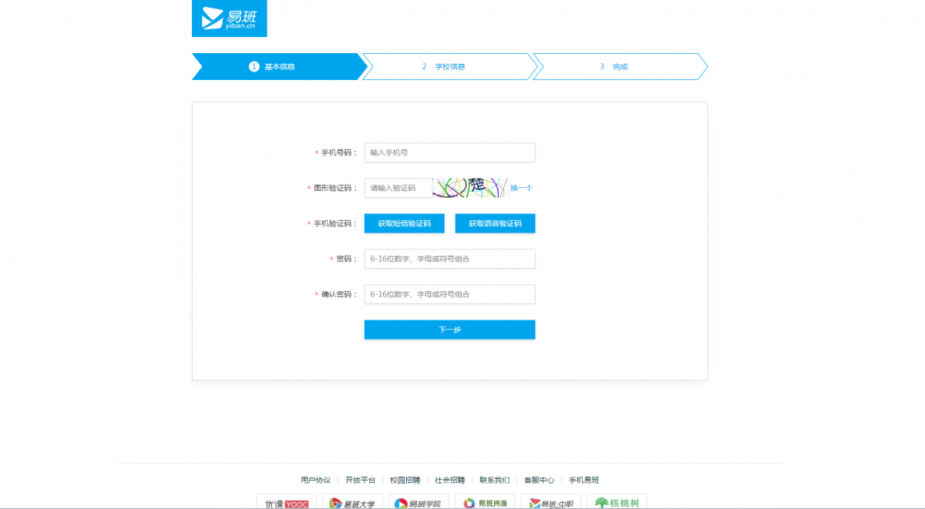Select step 1 基本信息 tab
Screen dimensions: 925x509
(276, 67)
